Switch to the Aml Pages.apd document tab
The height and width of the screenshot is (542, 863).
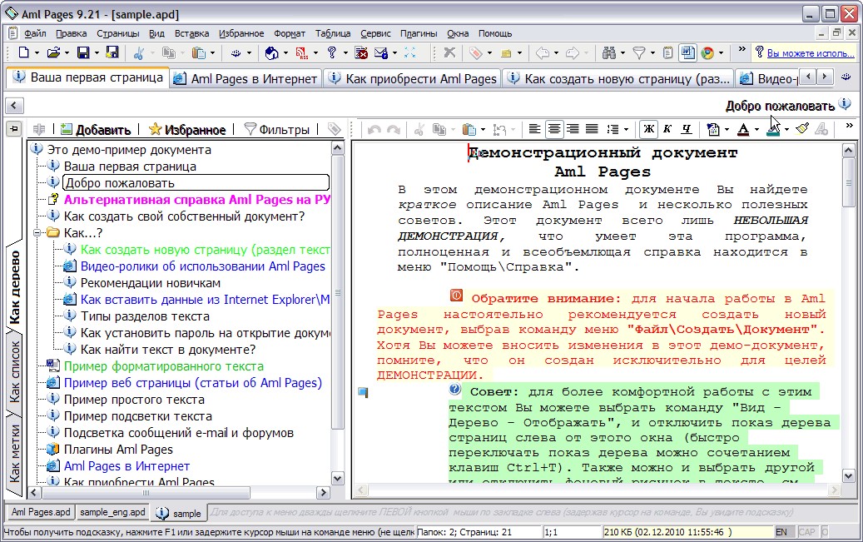click(x=41, y=512)
